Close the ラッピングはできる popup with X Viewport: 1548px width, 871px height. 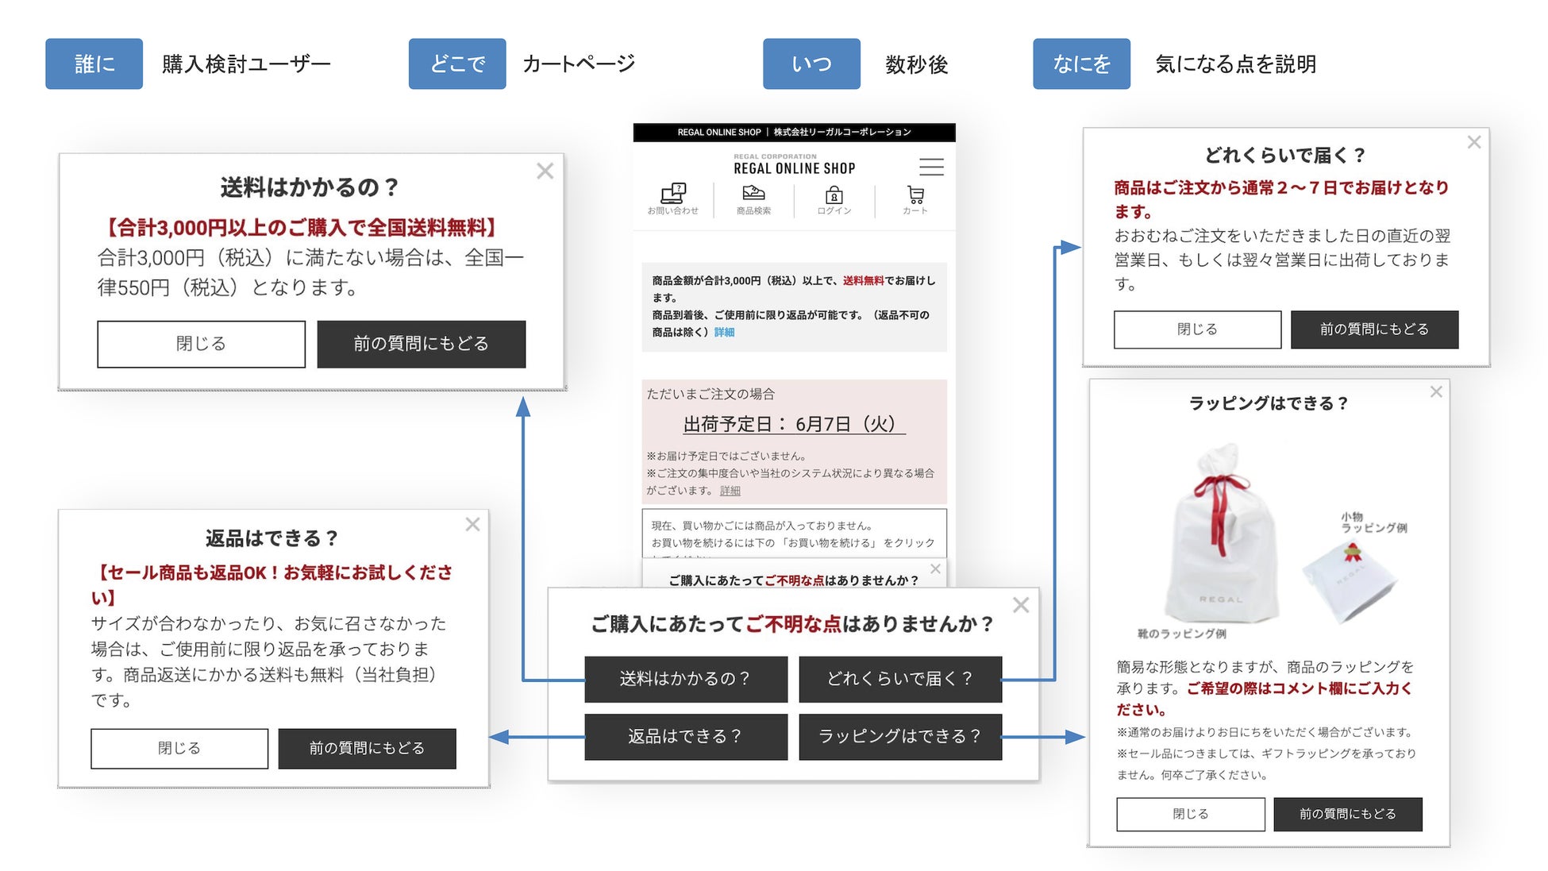(x=1436, y=391)
